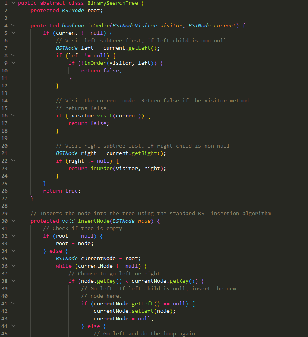Fold the 'if (right != null)' block on line 22

pyautogui.click(x=13, y=161)
